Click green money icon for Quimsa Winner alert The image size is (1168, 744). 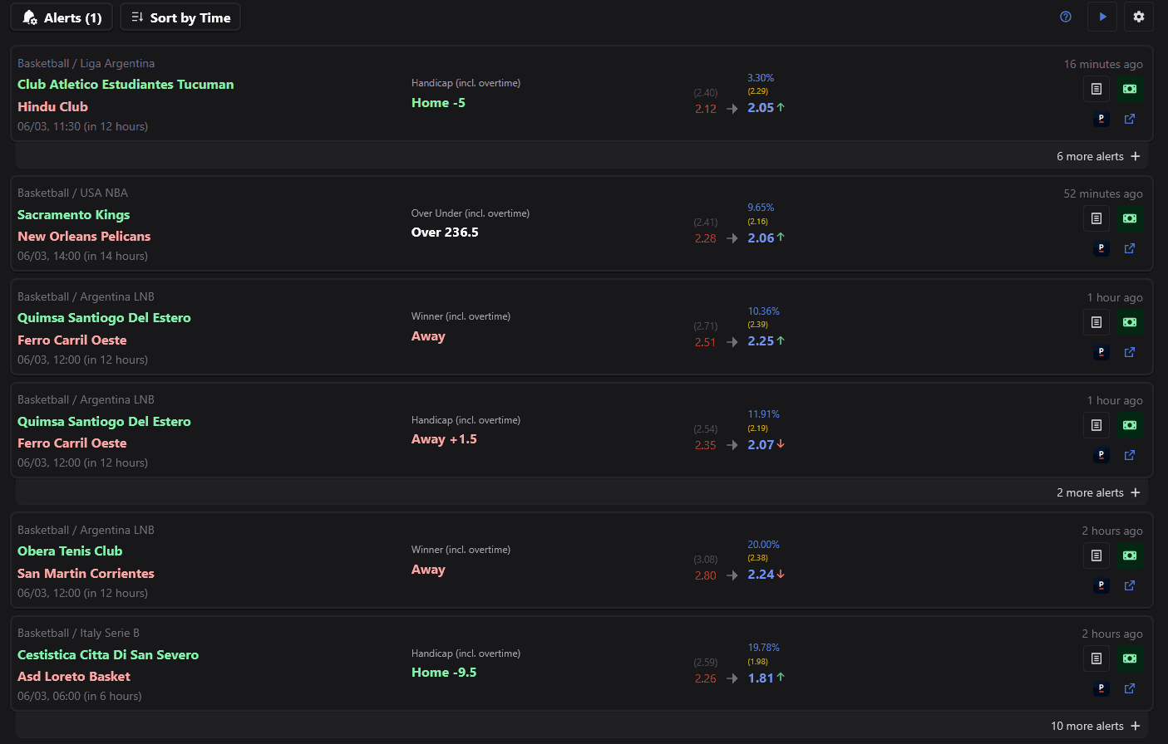click(1130, 322)
